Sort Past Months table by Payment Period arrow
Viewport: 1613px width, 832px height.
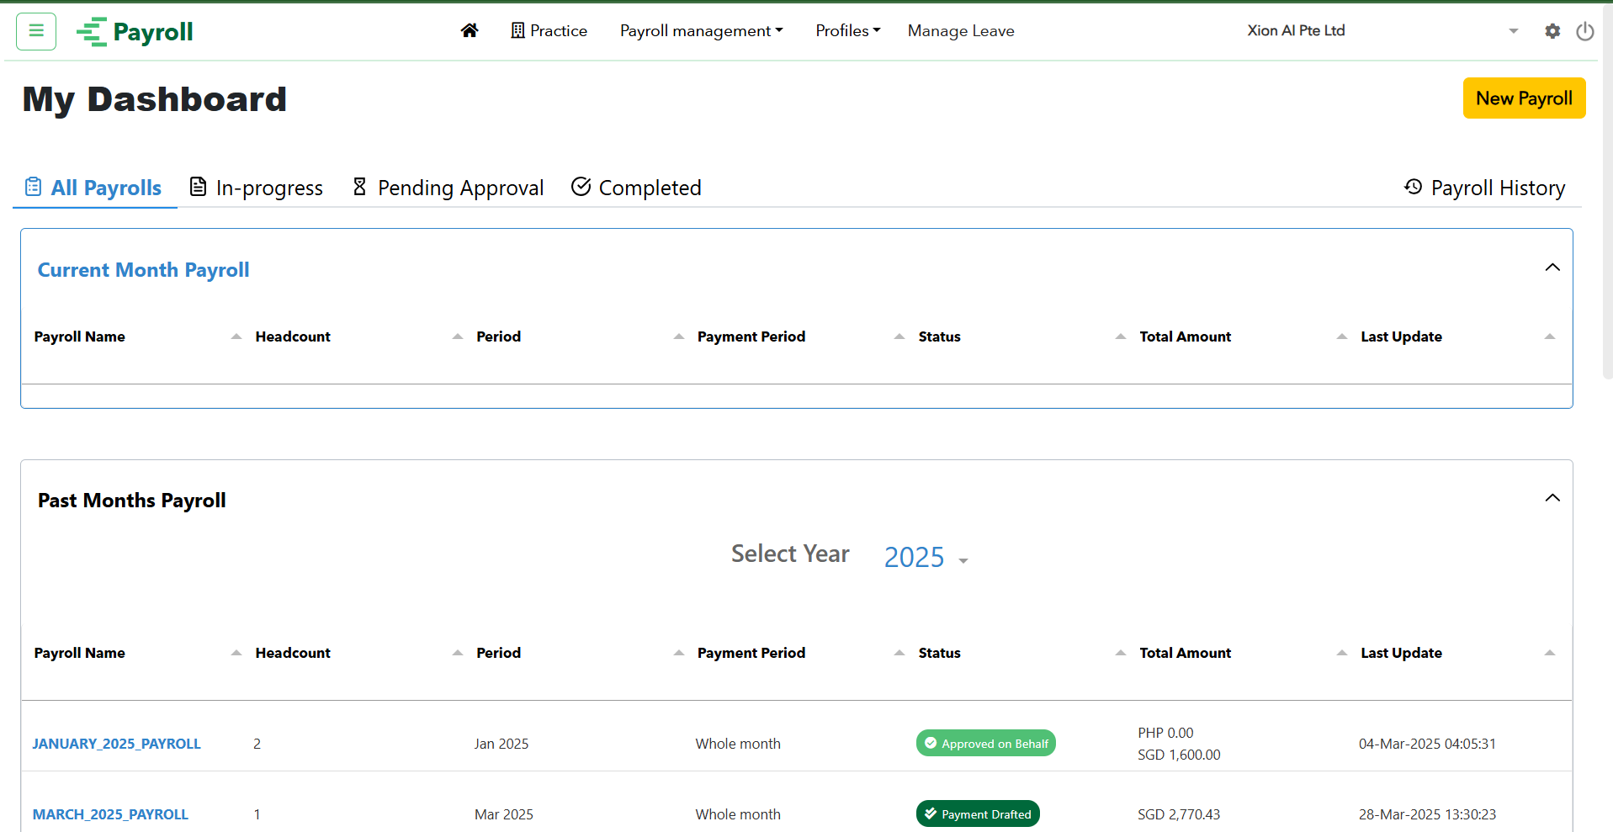tap(899, 653)
